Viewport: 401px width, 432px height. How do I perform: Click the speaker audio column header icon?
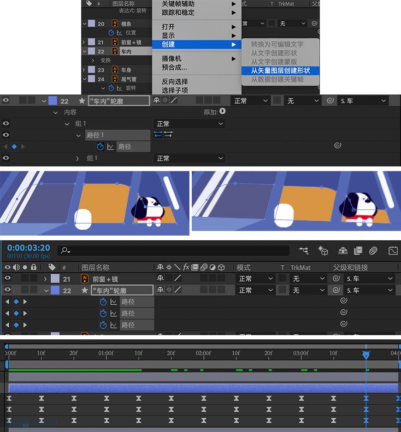16,267
